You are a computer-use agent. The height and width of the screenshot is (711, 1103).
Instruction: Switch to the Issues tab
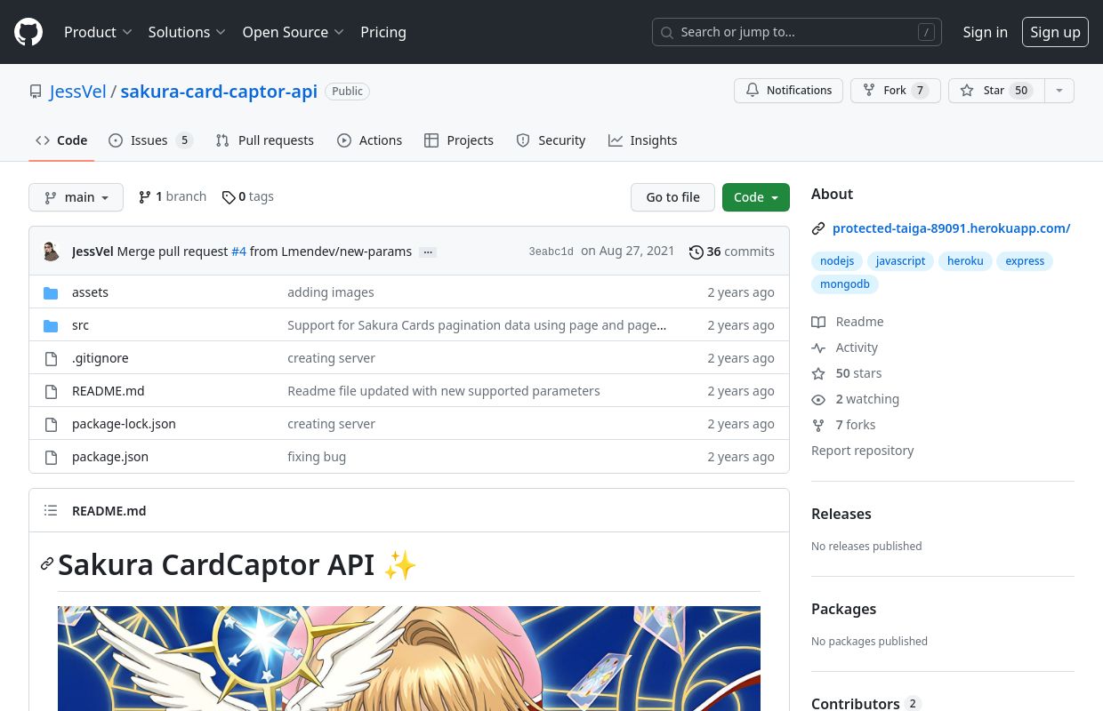tap(150, 140)
